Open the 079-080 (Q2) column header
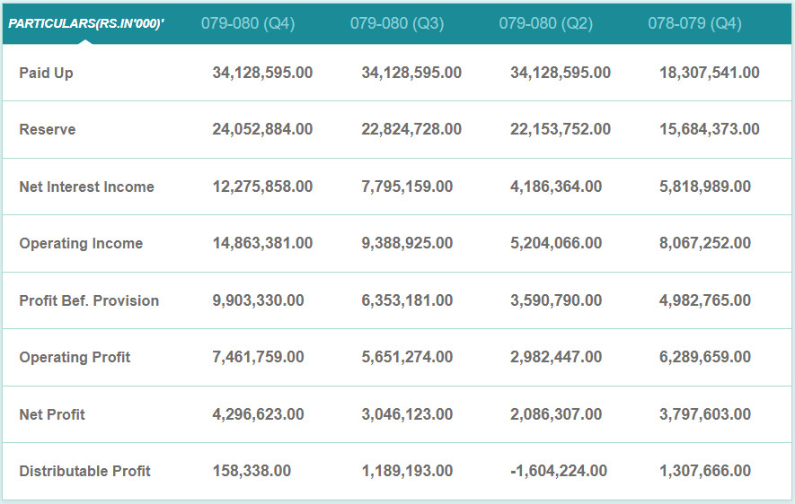 tap(546, 23)
